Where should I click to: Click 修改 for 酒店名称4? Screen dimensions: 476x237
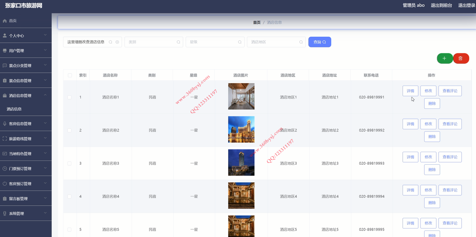tap(429, 190)
